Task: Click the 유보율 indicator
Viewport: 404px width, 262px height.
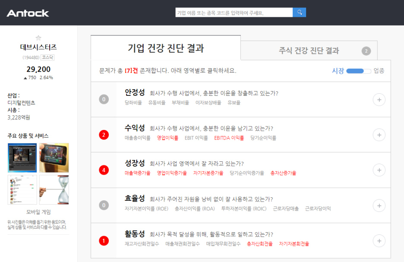Action: 234,103
